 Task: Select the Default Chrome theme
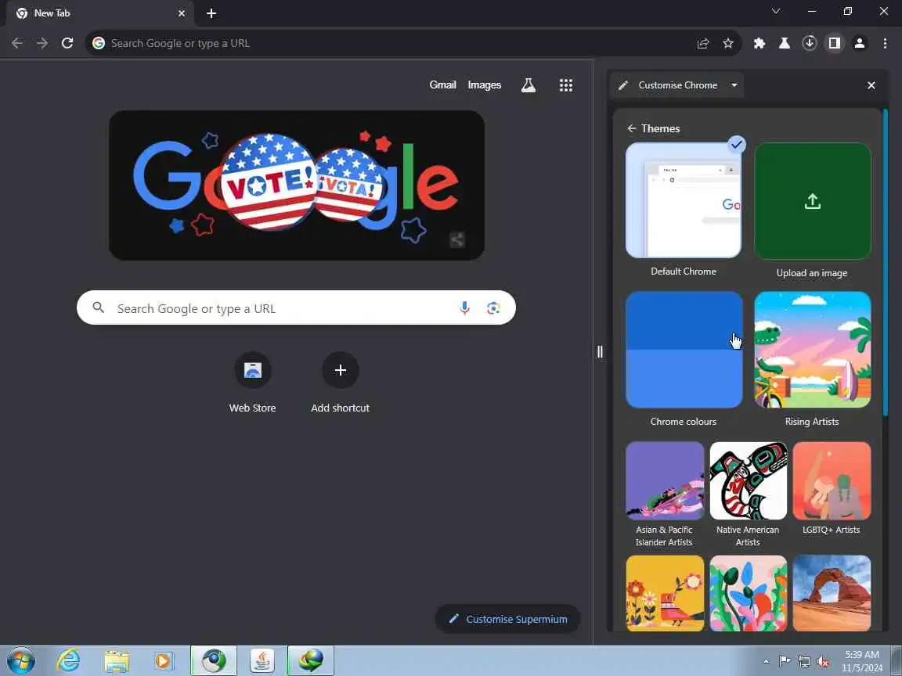684,200
